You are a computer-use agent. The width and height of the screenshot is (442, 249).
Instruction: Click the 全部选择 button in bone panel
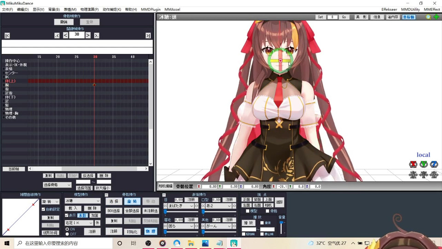click(x=132, y=211)
